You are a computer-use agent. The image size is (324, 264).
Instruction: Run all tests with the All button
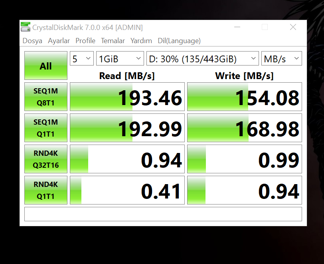45,65
